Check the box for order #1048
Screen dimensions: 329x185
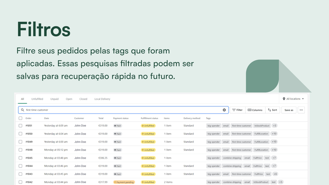pos(21,150)
